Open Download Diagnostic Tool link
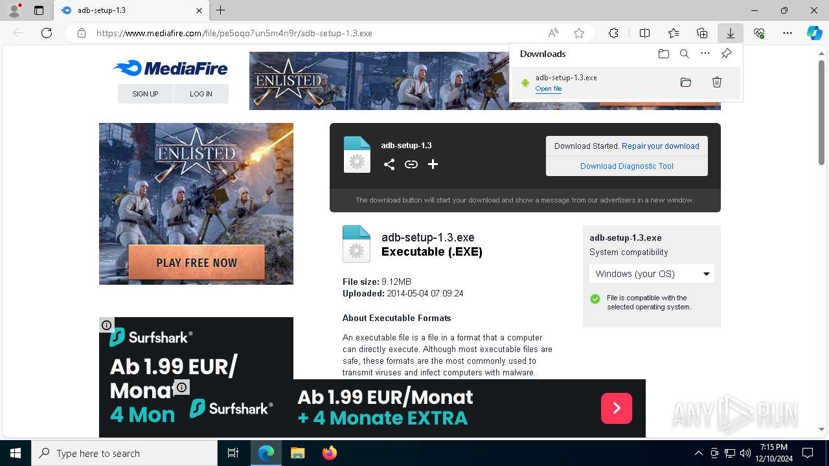This screenshot has height=466, width=829. (627, 166)
